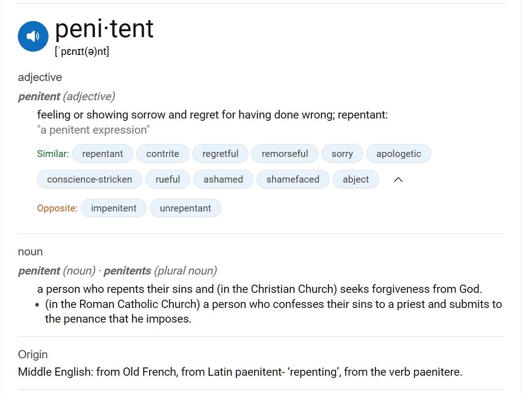The image size is (525, 394).
Task: Play the audio pronunciation of penitent
Action: [x=33, y=36]
